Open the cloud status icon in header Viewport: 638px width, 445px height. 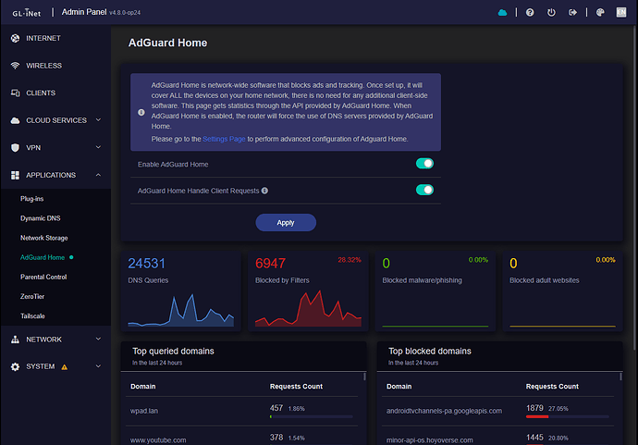click(x=502, y=13)
